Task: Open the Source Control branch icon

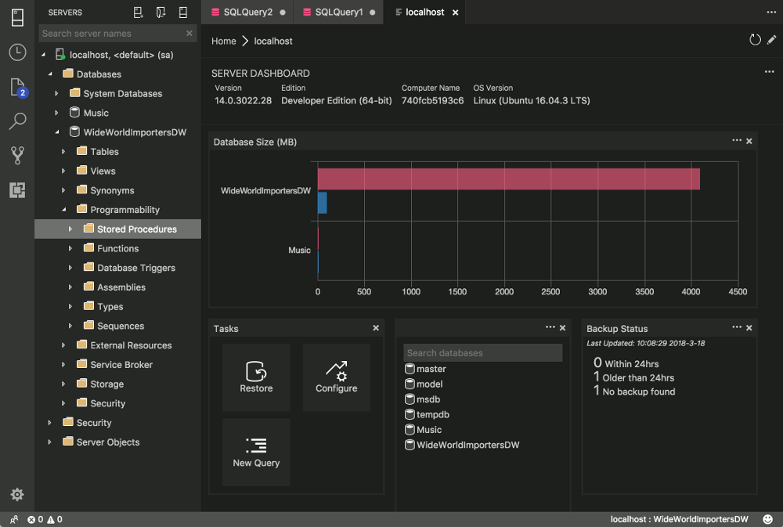Action: [17, 155]
